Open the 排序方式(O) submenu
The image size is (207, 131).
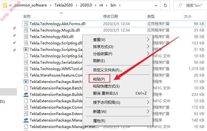point(118,47)
